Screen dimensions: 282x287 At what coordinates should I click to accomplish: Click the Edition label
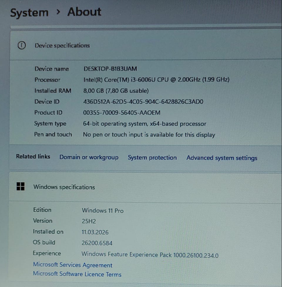point(42,210)
